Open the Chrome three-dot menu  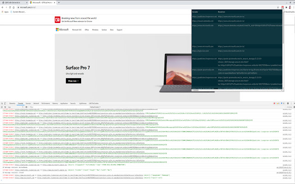(294, 7)
